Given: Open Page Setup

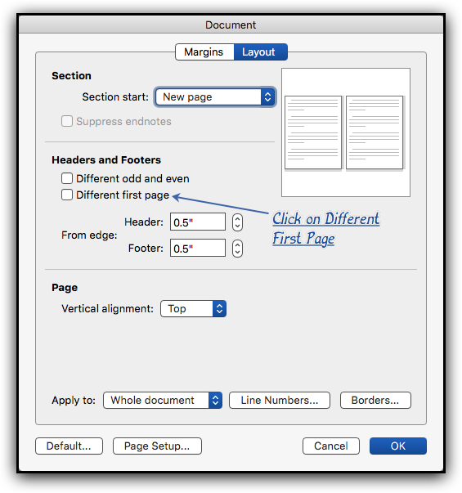Looking at the screenshot, I should 157,446.
